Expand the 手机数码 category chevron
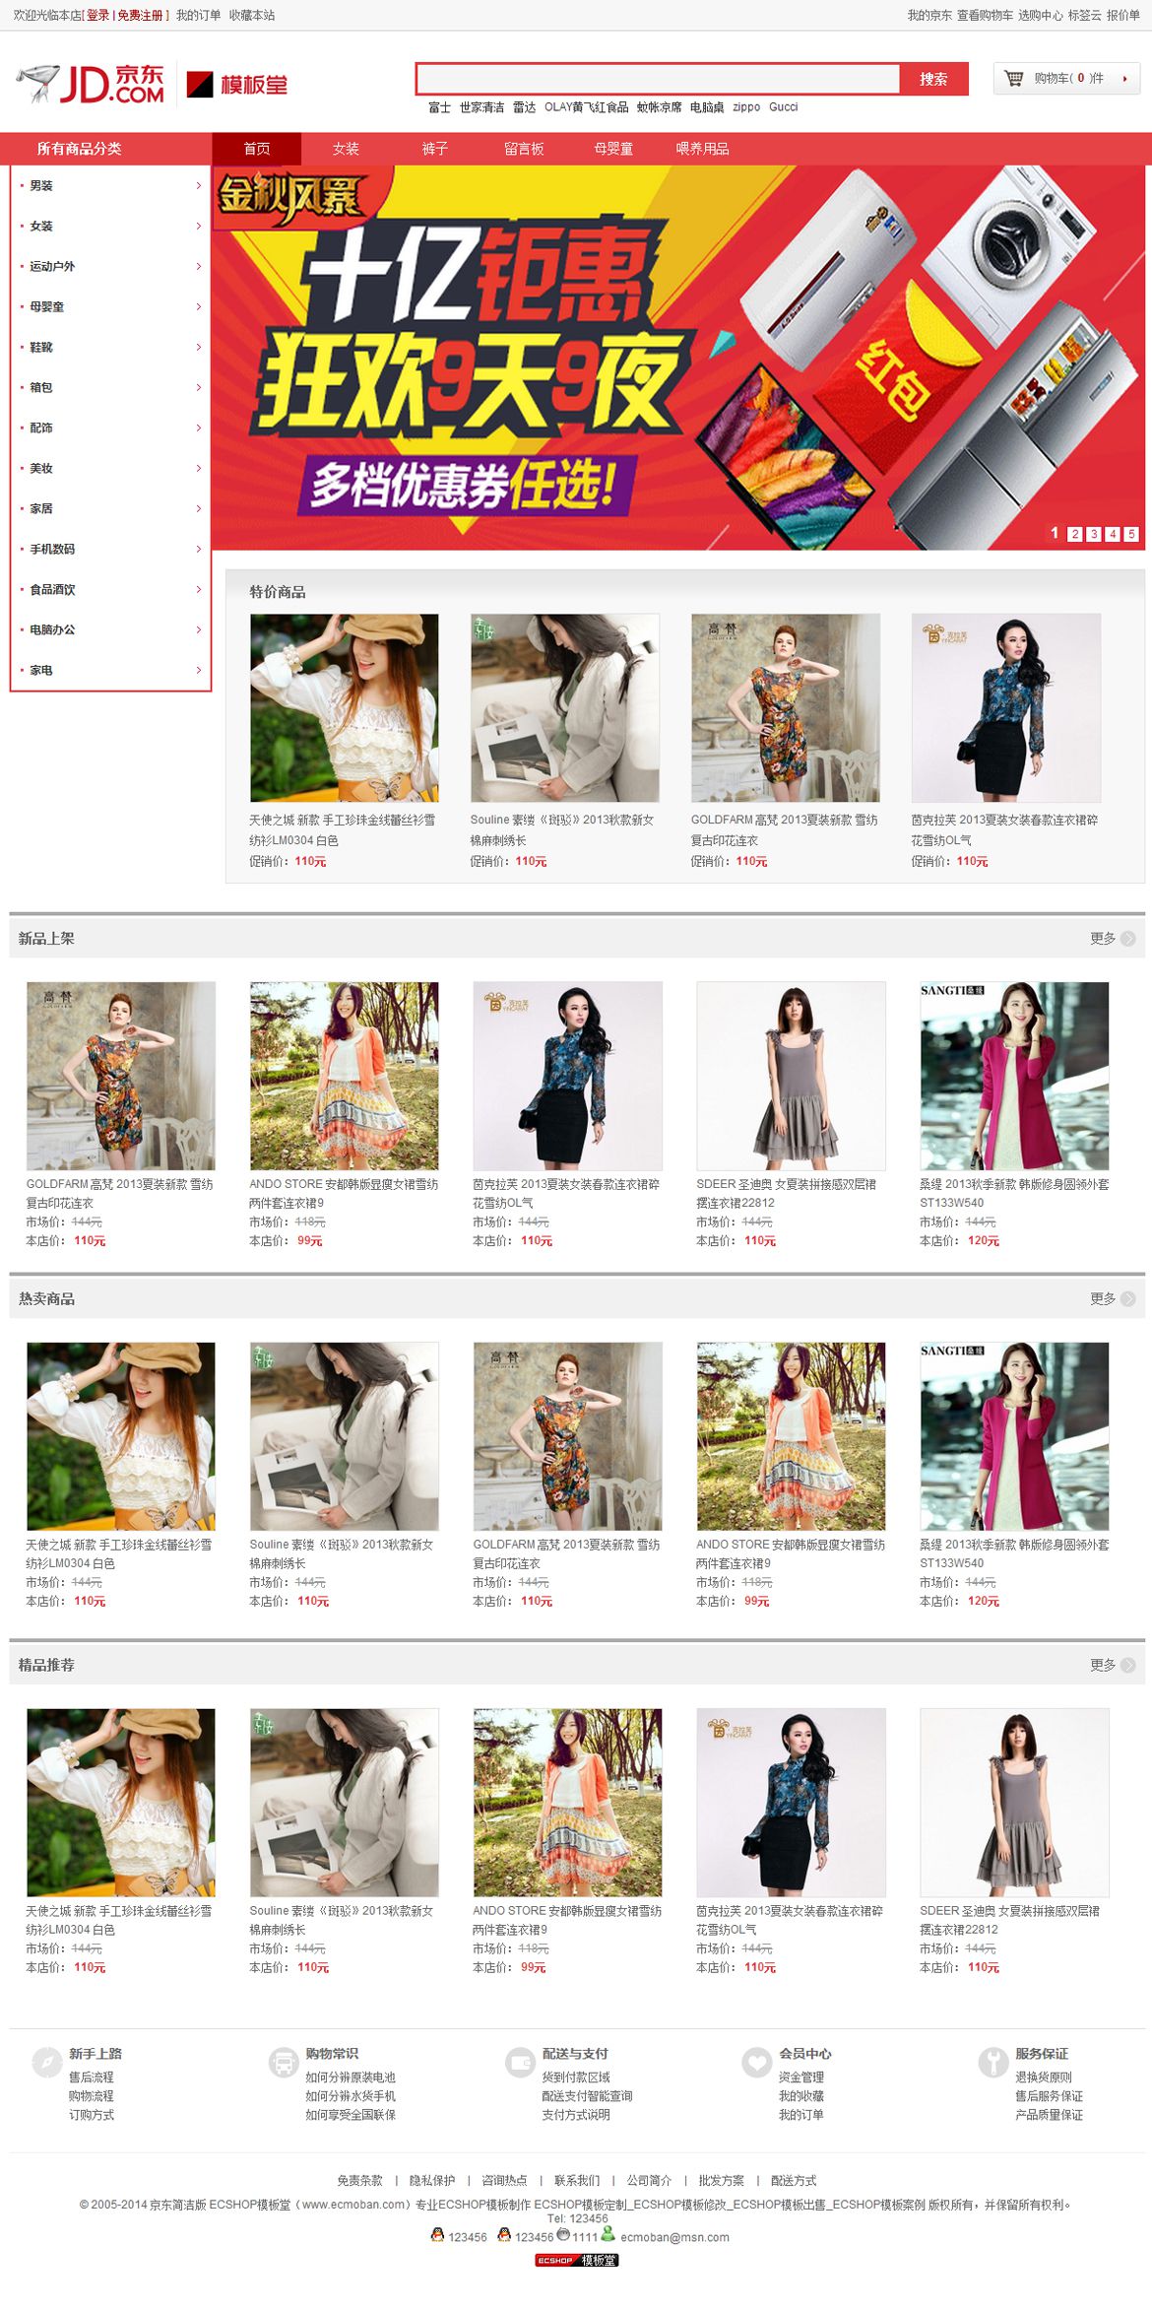1152x2309 pixels. (198, 549)
